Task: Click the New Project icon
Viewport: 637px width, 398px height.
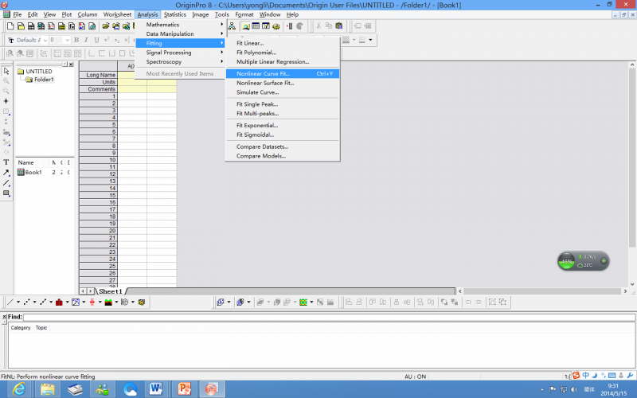Action: pyautogui.click(x=10, y=26)
